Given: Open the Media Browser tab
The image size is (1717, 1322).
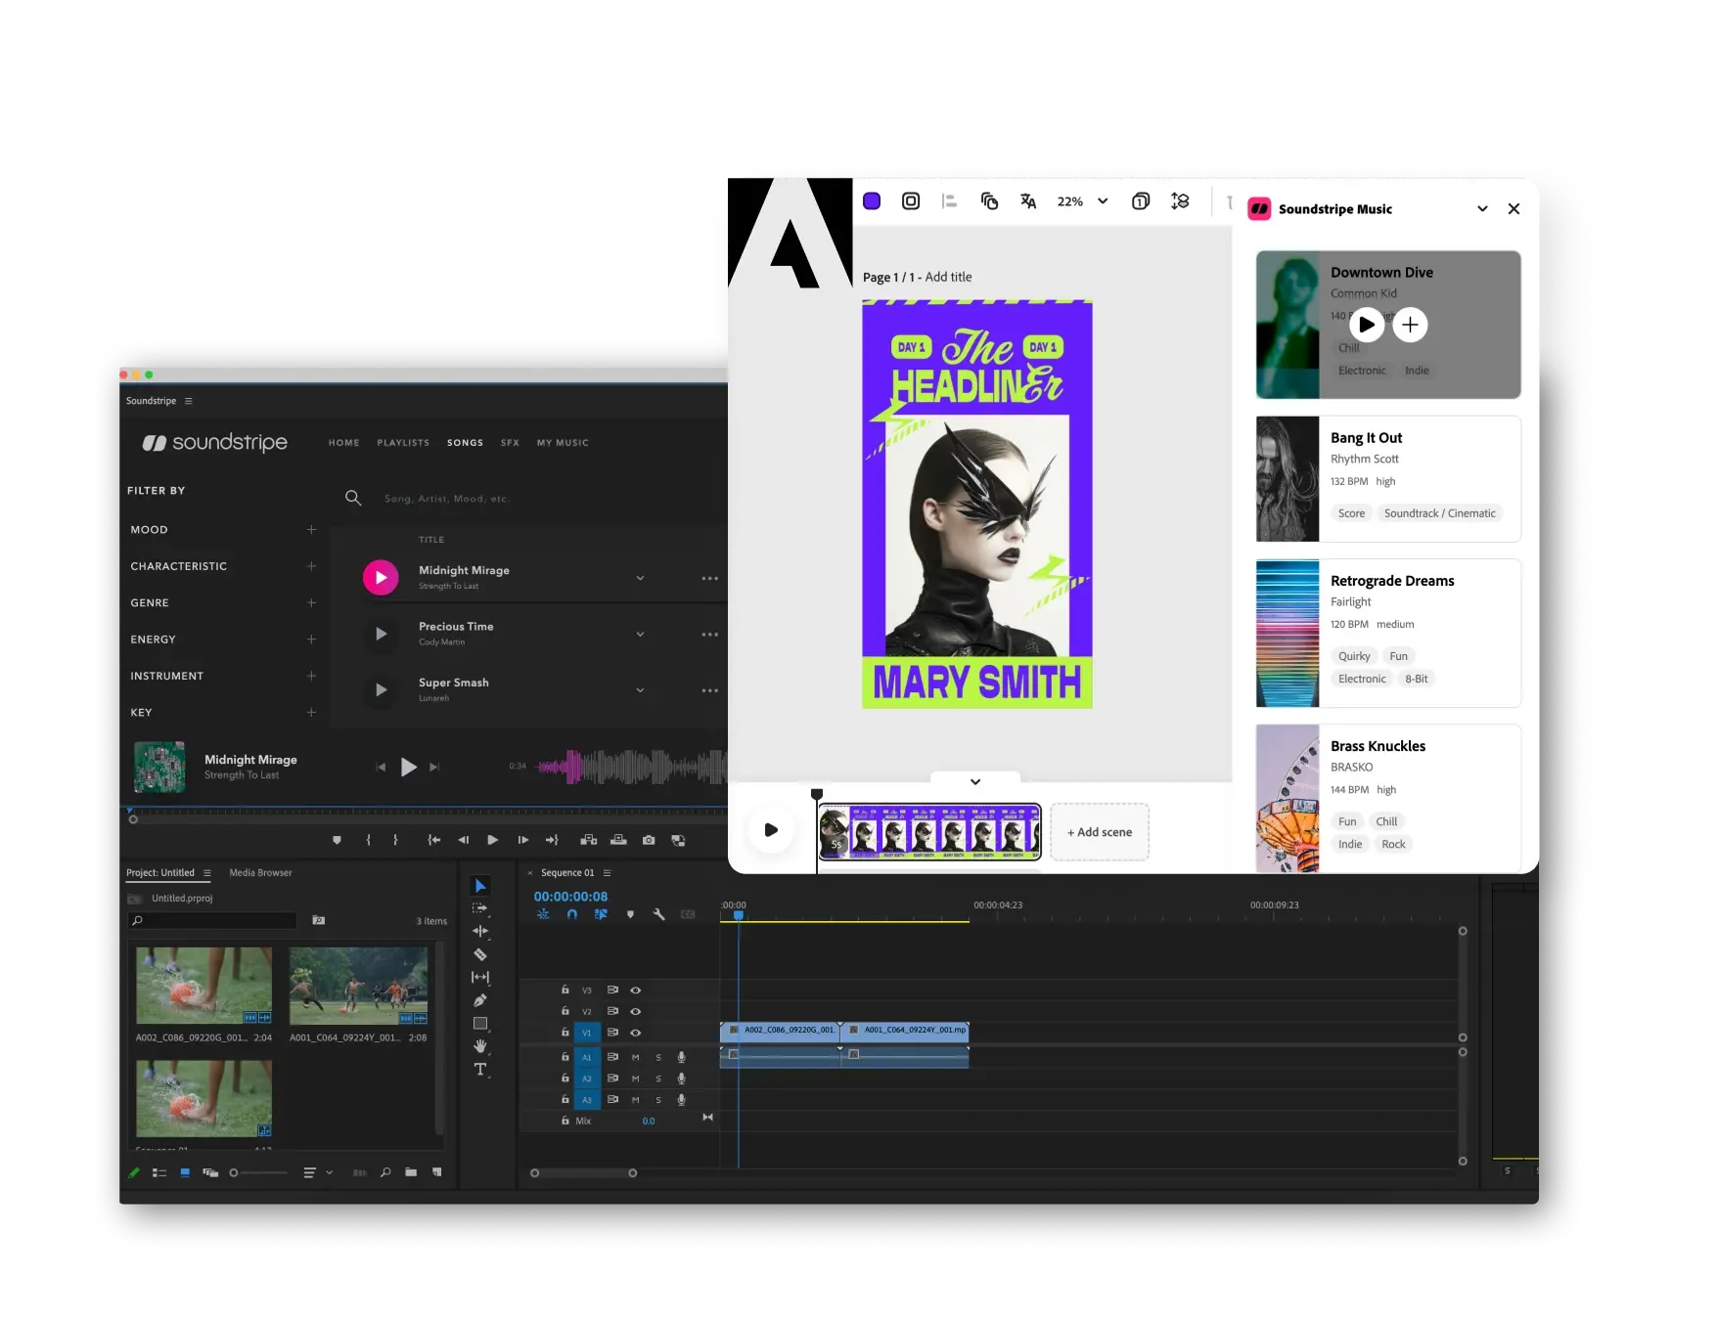Looking at the screenshot, I should point(260,873).
